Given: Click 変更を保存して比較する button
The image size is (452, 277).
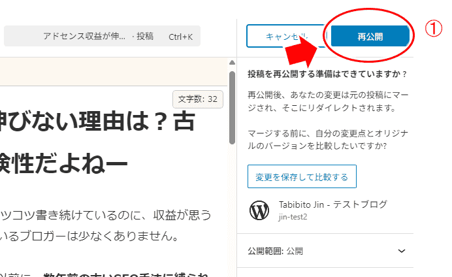Looking at the screenshot, I should tap(301, 176).
